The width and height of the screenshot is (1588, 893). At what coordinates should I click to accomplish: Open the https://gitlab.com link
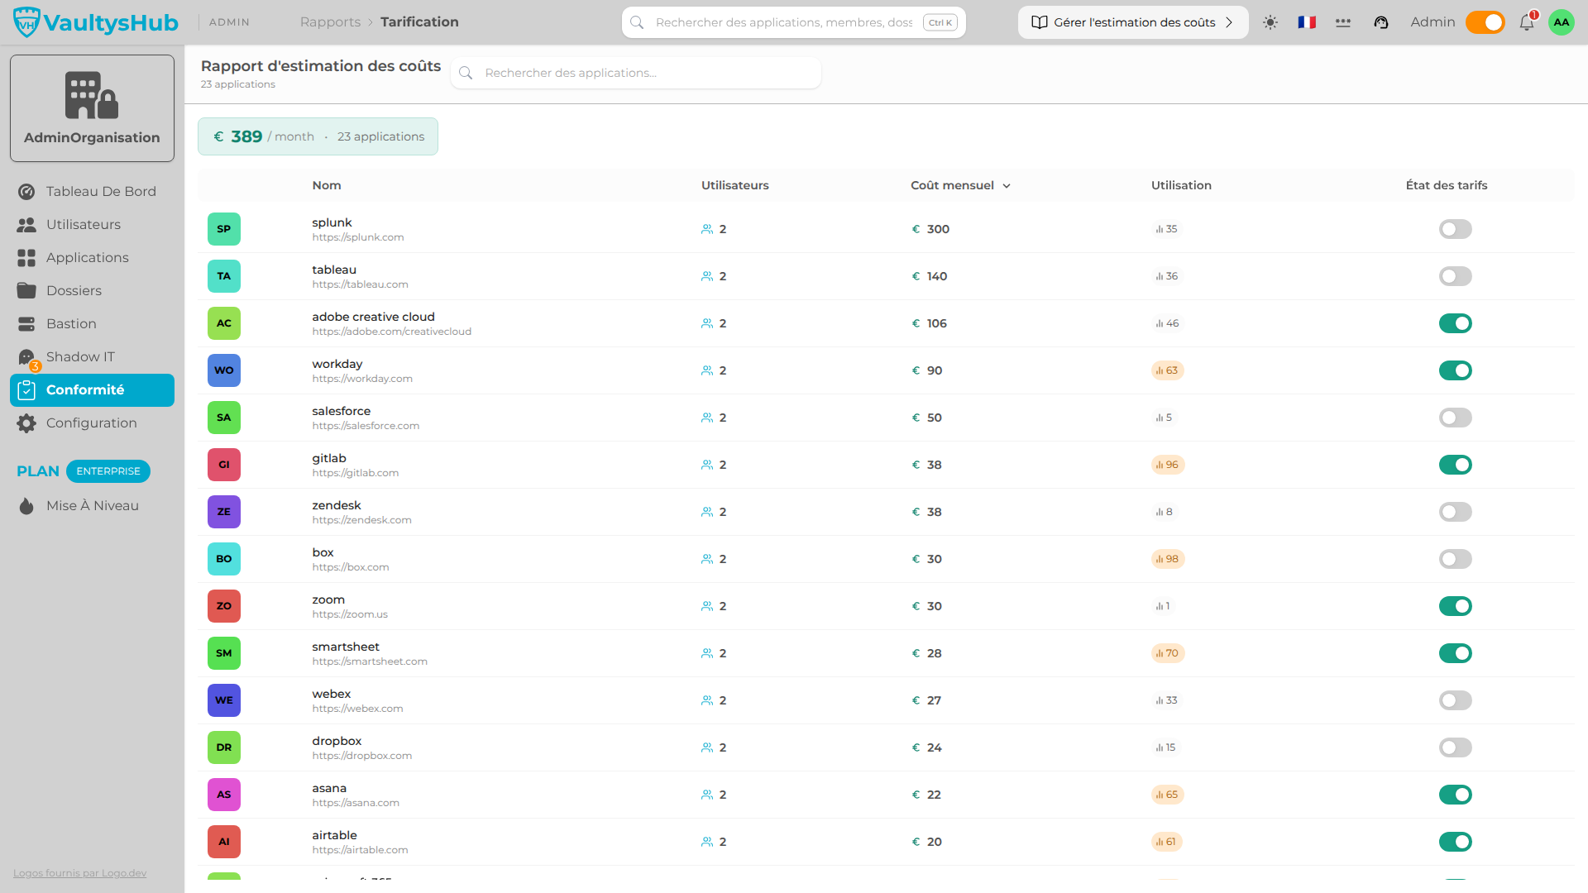coord(356,473)
